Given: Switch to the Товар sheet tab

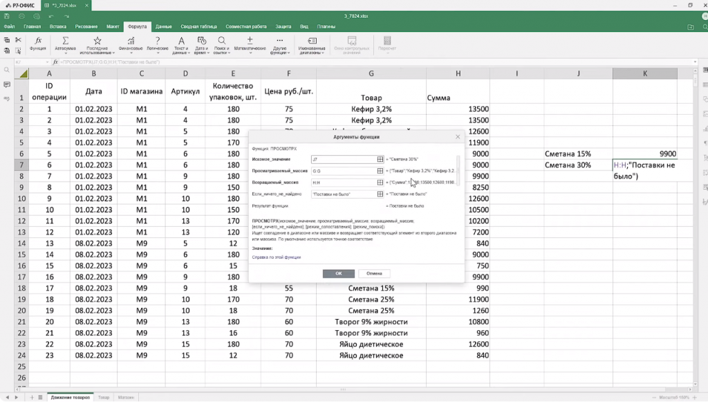Looking at the screenshot, I should tap(104, 397).
